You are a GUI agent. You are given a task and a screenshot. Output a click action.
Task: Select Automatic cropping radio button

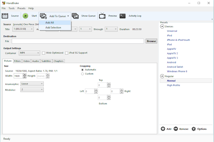[83, 70]
